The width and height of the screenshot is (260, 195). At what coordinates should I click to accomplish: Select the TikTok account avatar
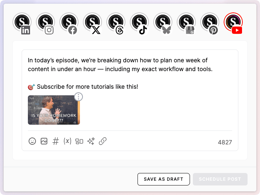coord(139,22)
